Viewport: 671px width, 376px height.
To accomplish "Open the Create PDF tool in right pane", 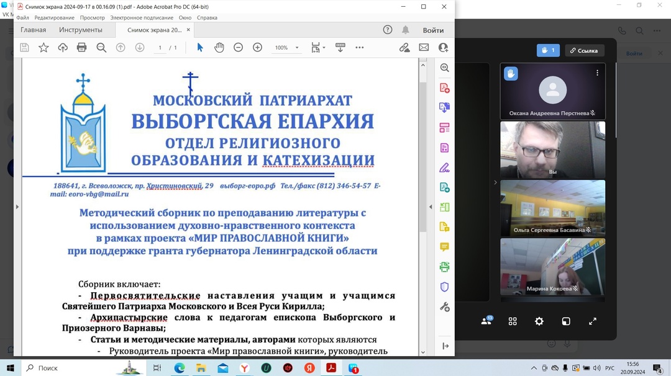I will click(445, 88).
